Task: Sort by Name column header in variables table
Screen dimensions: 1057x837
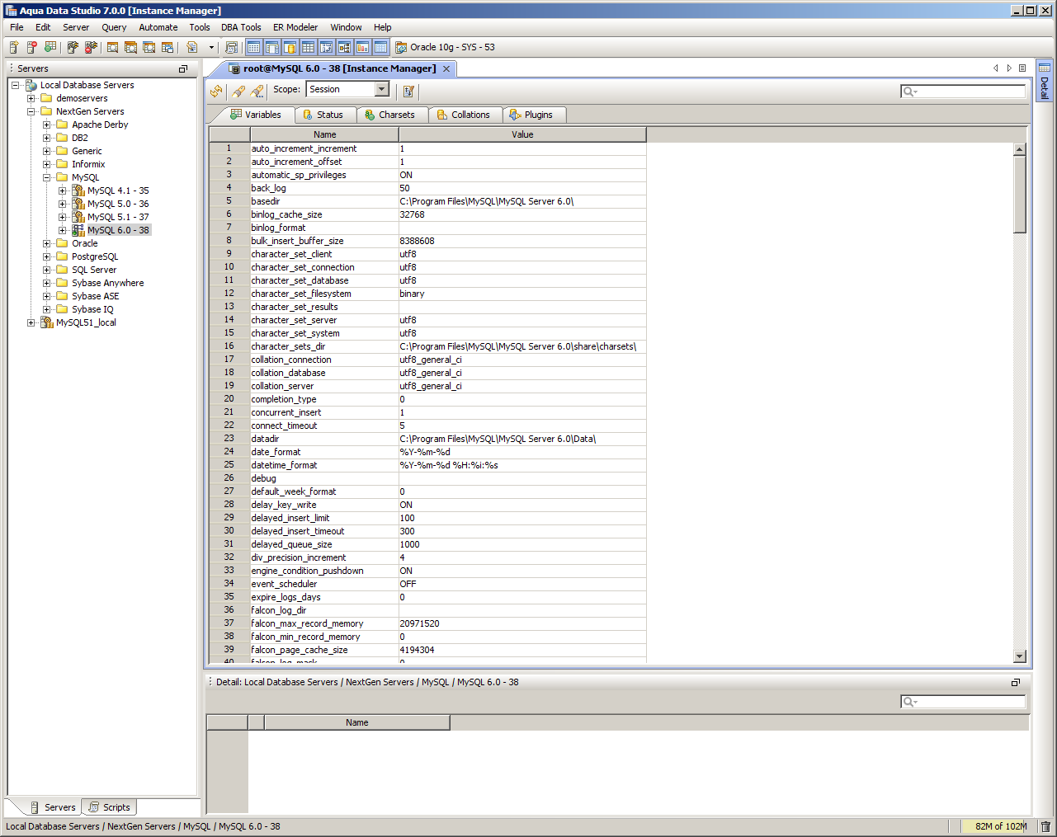Action: point(324,134)
